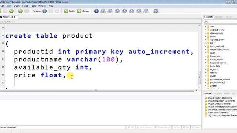Image resolution: width=237 pixels, height=133 pixels.
Task: Open the View menu
Action: click(9, 6)
